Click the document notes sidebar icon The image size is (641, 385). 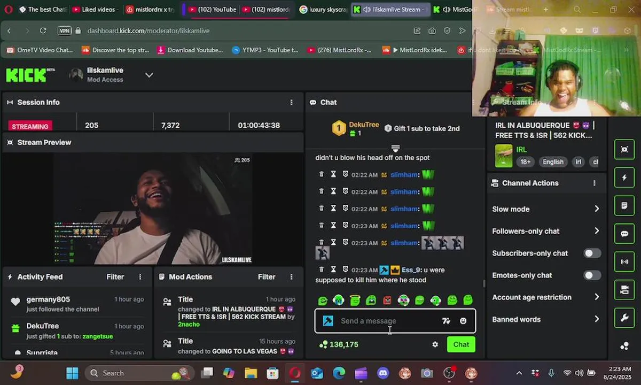(x=624, y=206)
